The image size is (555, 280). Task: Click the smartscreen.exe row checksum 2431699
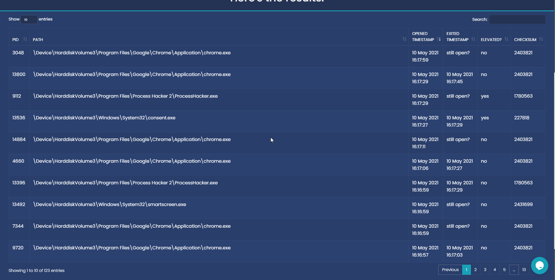[523, 205]
